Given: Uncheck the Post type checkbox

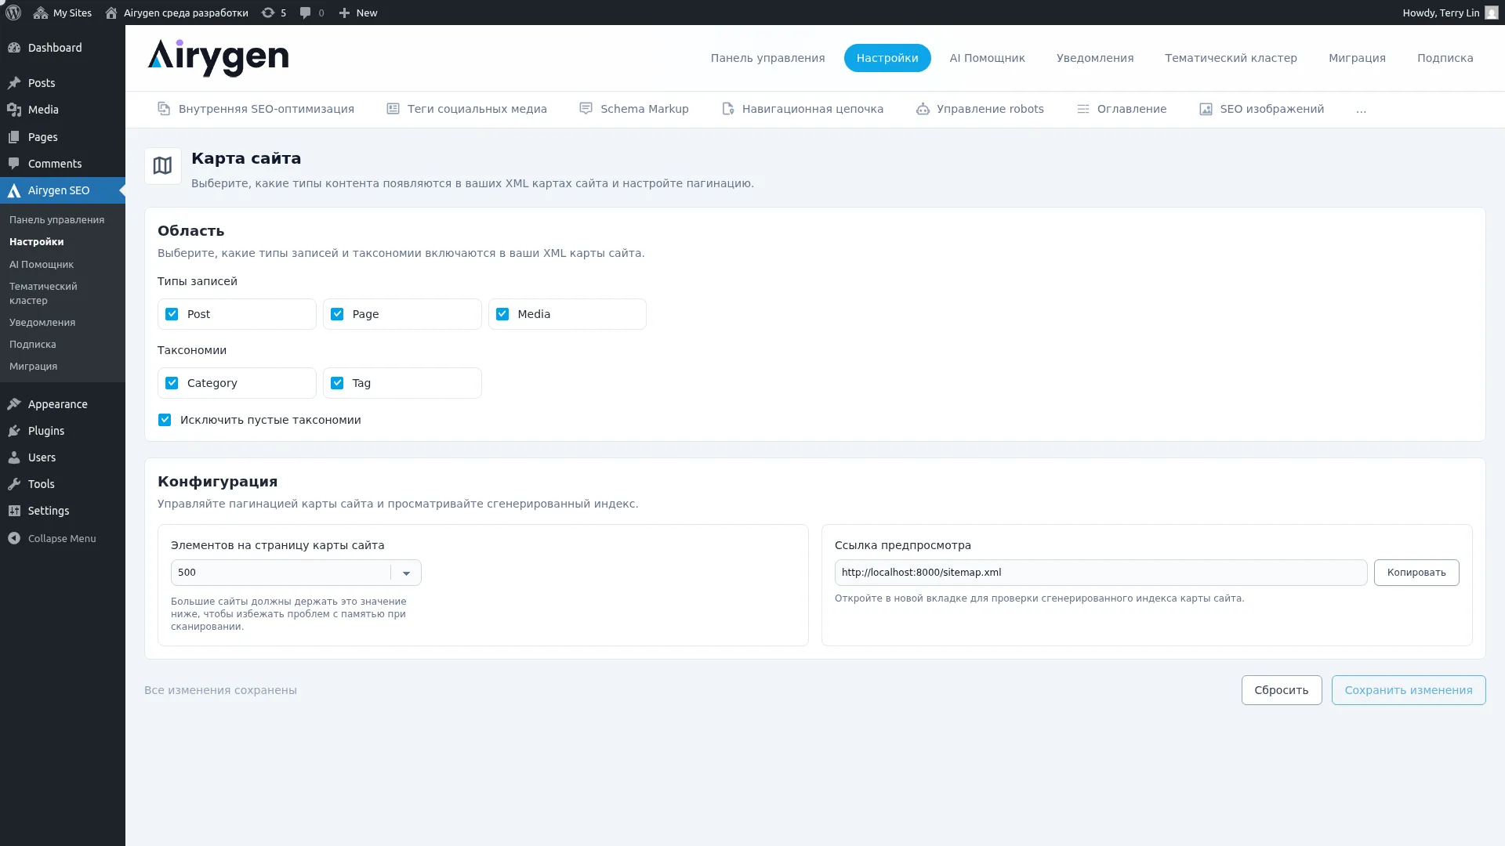Looking at the screenshot, I should pyautogui.click(x=172, y=314).
